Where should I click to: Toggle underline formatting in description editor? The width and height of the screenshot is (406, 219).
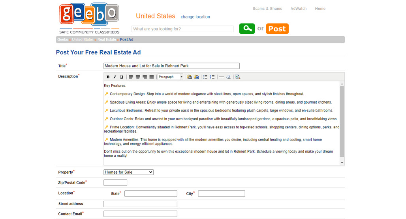click(121, 77)
